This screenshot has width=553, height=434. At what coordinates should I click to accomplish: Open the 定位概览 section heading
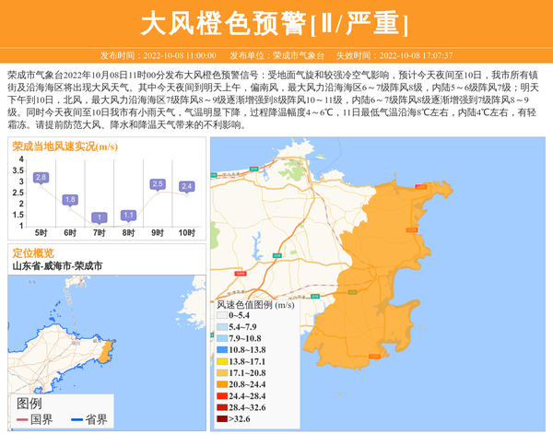[33, 252]
